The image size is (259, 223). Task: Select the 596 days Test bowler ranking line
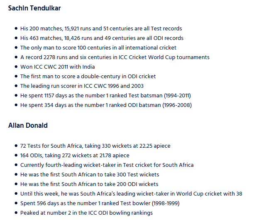[x=100, y=203]
